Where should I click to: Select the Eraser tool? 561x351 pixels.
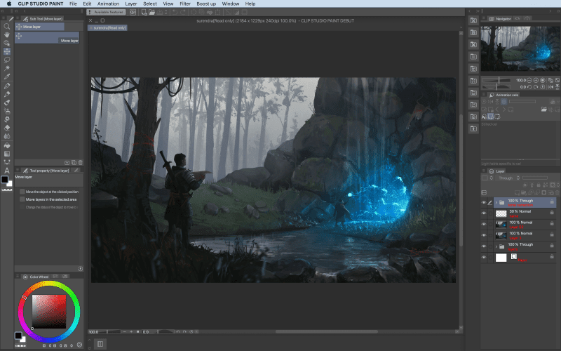(6, 128)
